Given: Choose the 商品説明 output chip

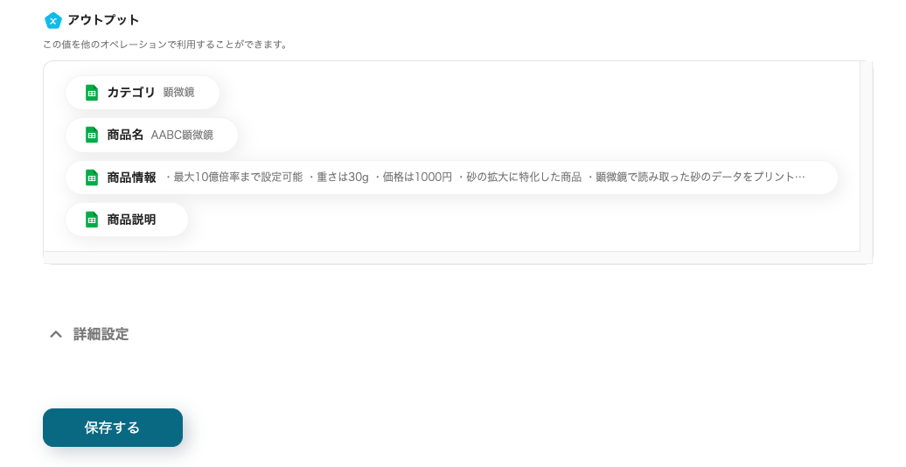Looking at the screenshot, I should (127, 220).
